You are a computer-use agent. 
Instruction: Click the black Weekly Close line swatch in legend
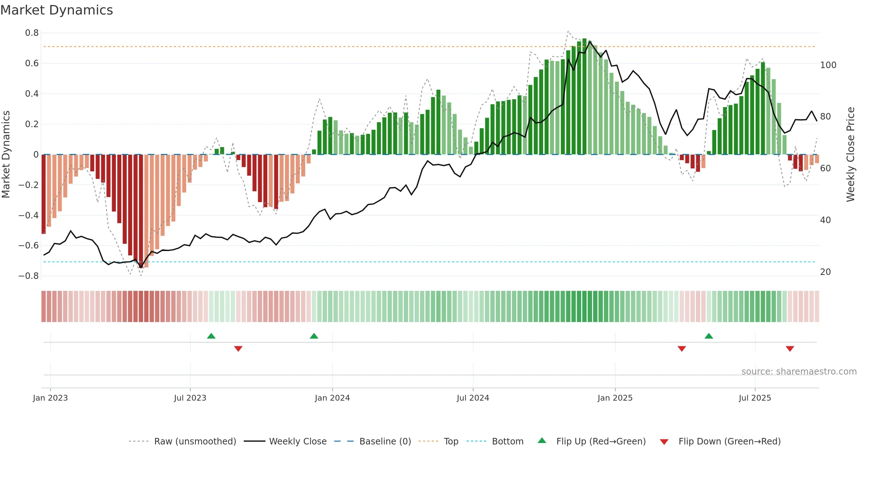click(254, 441)
